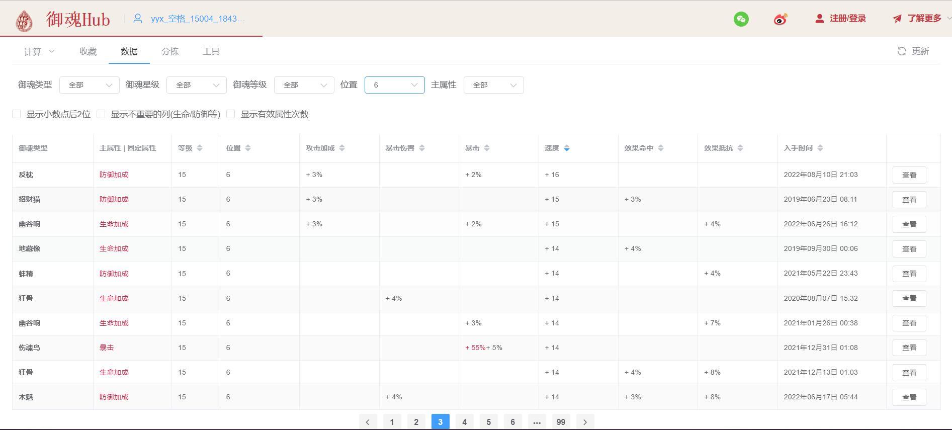Screen dimensions: 952x430
Task: Click the refresh icon next to 更新
Action: point(902,51)
